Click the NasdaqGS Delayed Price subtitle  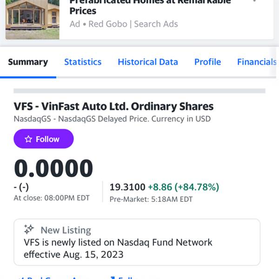pyautogui.click(x=112, y=119)
